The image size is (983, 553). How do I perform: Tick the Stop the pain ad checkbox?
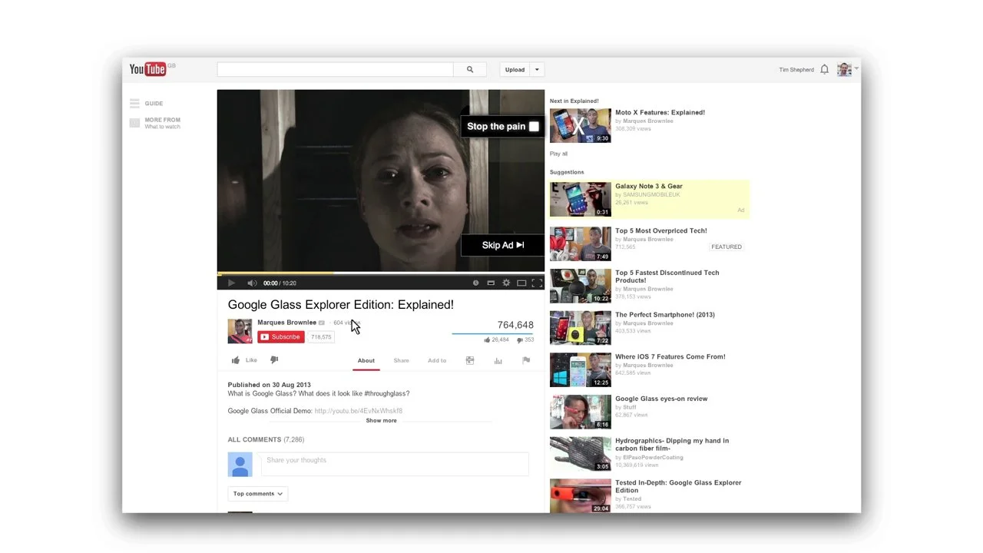(x=534, y=127)
